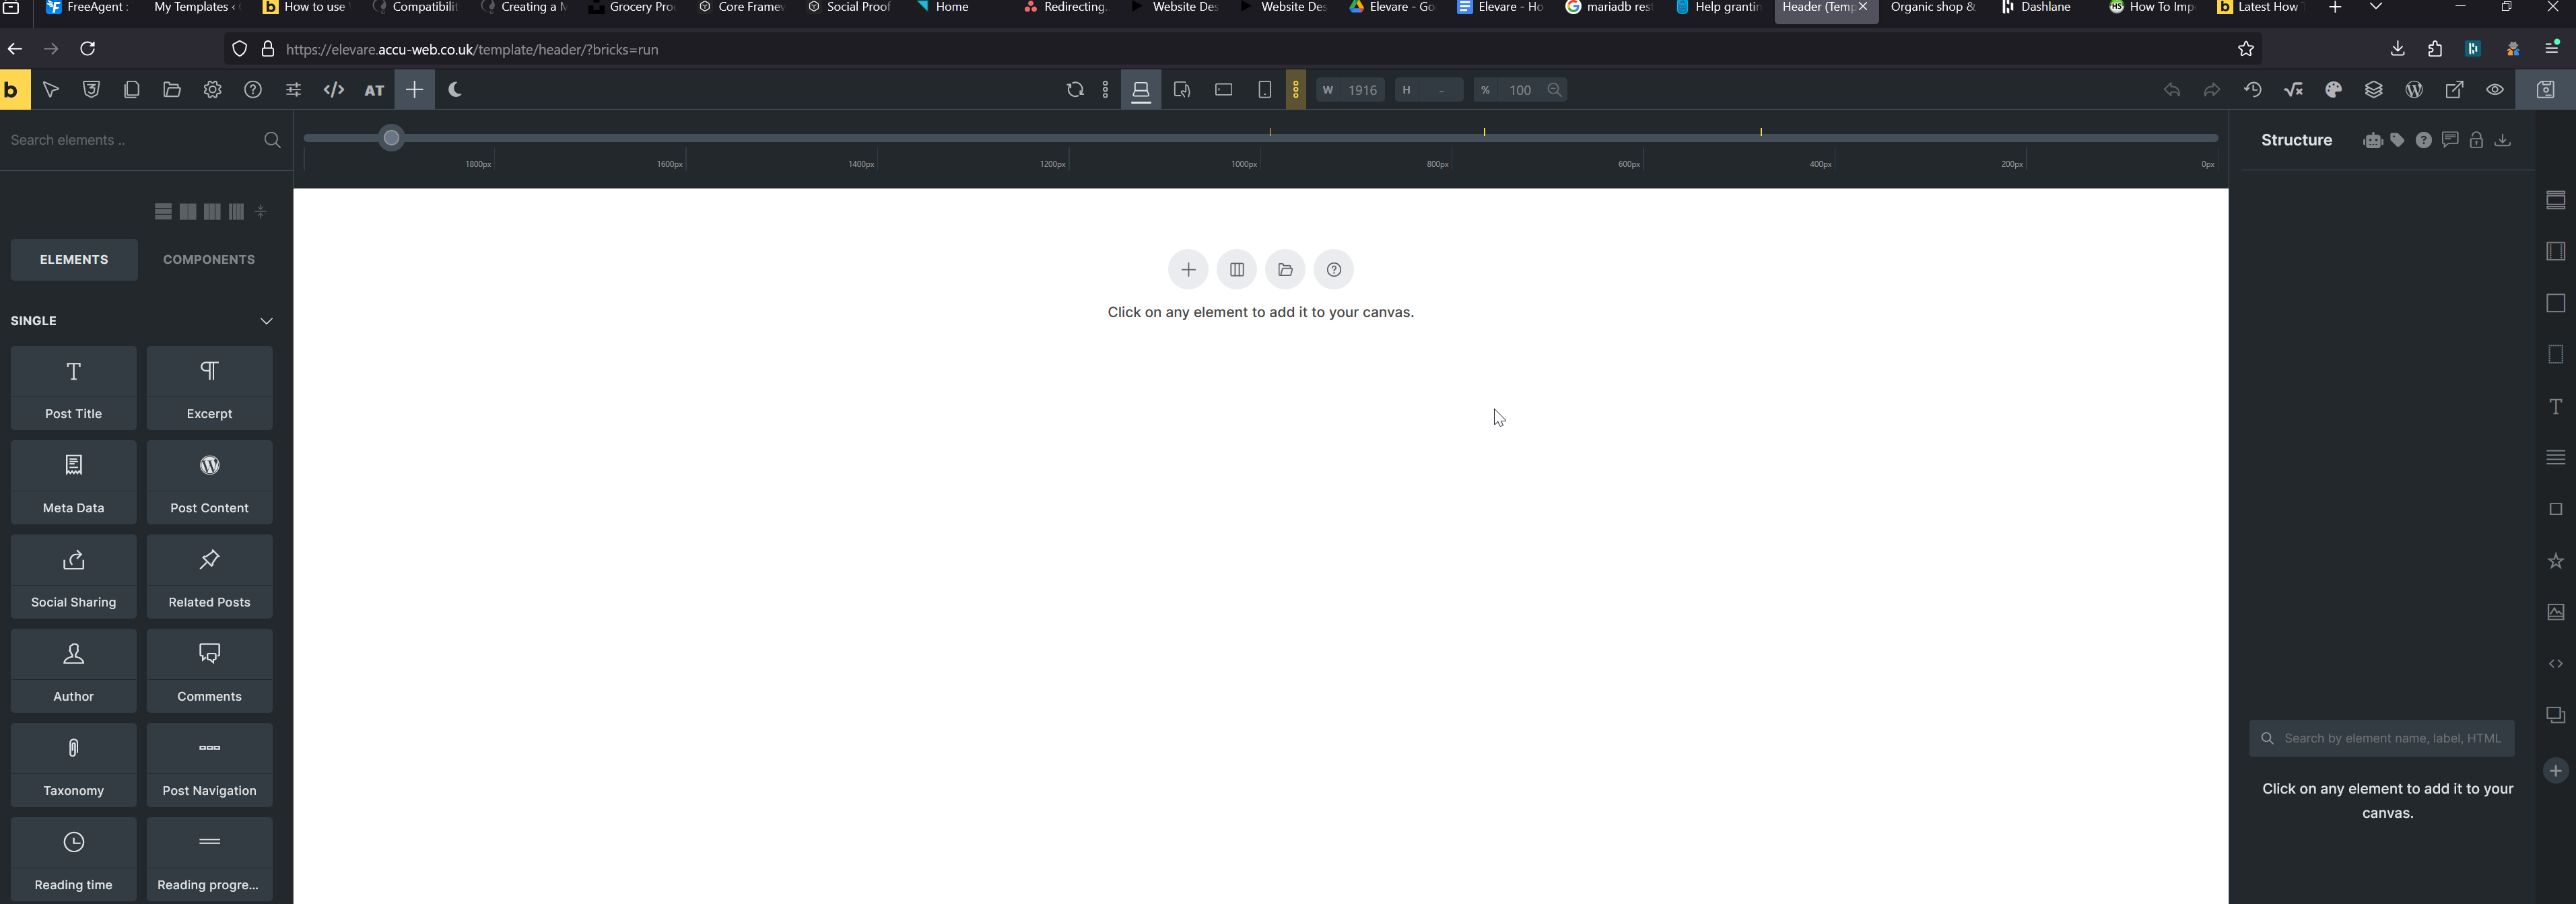
Task: Click the redo arrow
Action: (2212, 90)
